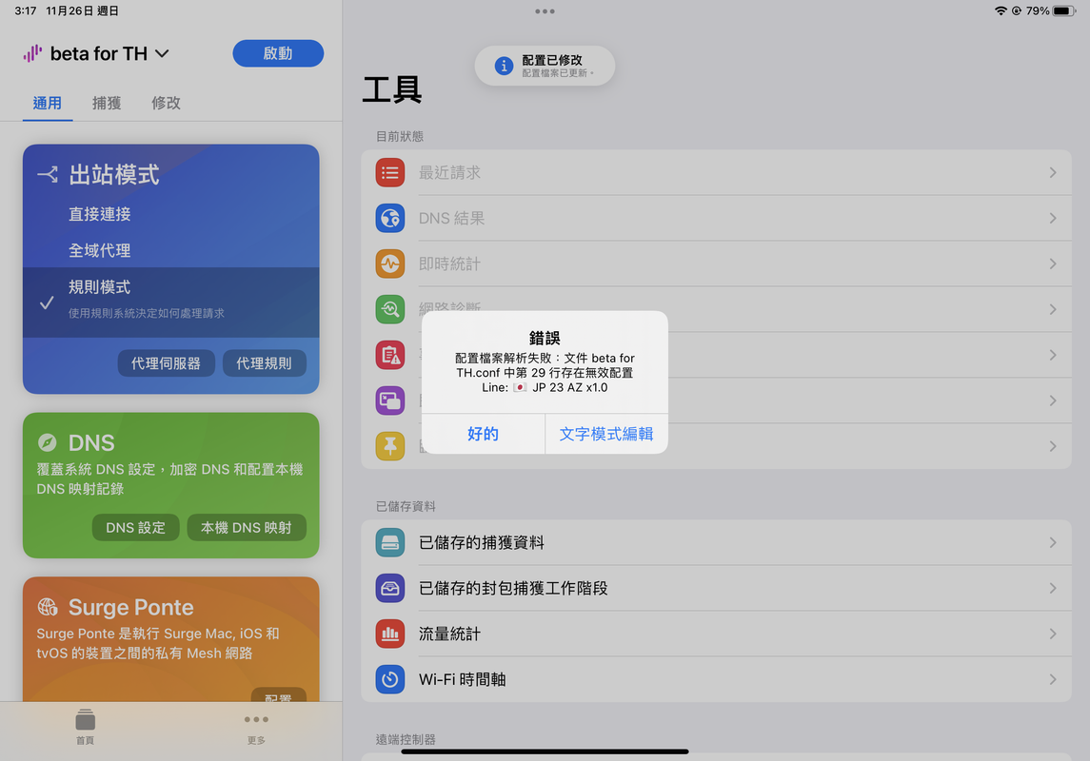Open 代理規則 proxy rules

(x=264, y=363)
